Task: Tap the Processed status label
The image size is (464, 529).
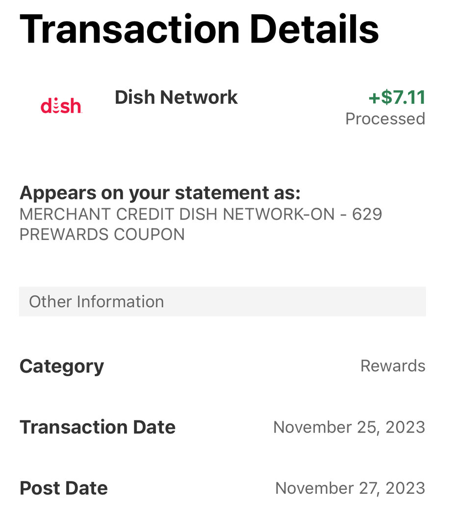Action: click(385, 119)
